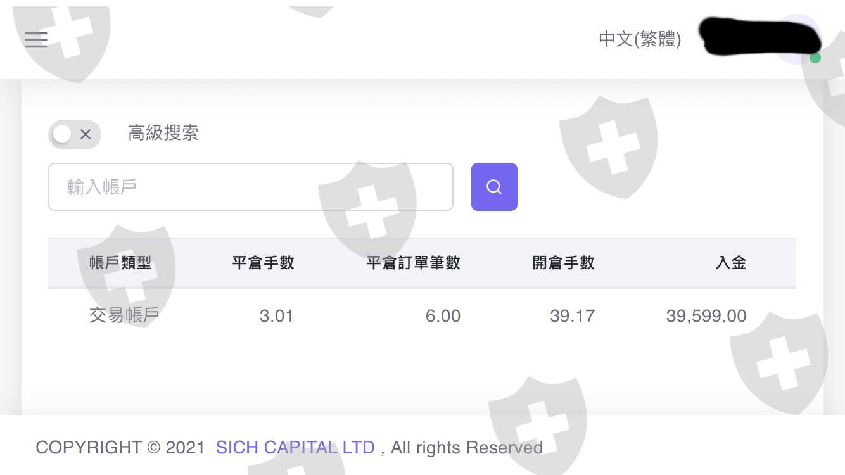The width and height of the screenshot is (845, 475).
Task: Toggle the 高級搜索 advanced search switch
Action: (x=74, y=134)
